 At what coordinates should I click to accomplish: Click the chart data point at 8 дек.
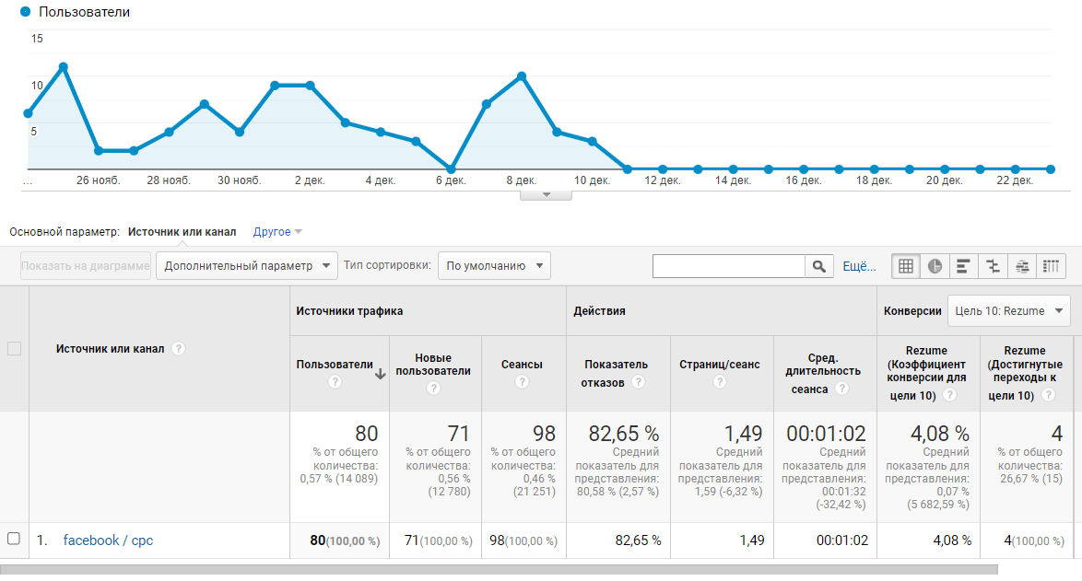pos(522,76)
